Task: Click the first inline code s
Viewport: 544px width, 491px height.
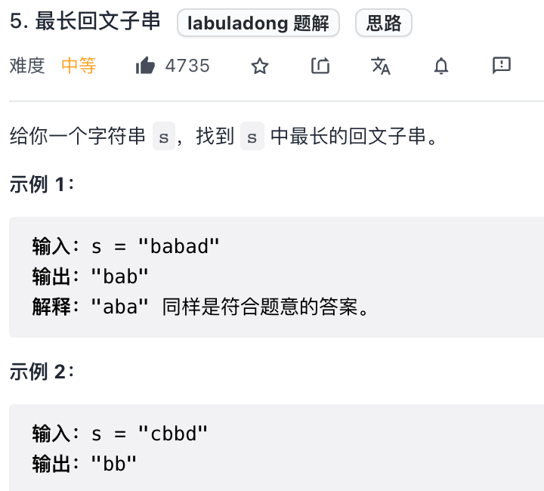Action: click(164, 137)
